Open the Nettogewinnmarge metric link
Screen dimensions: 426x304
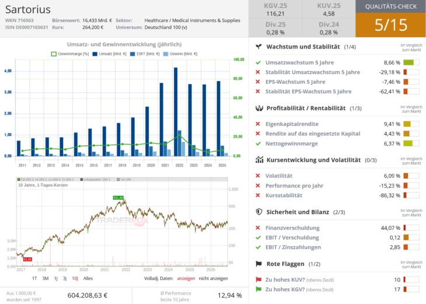pyautogui.click(x=292, y=144)
